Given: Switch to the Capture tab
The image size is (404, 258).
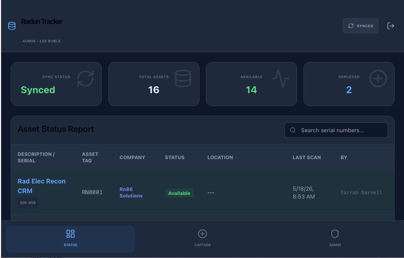Looking at the screenshot, I should (x=202, y=239).
